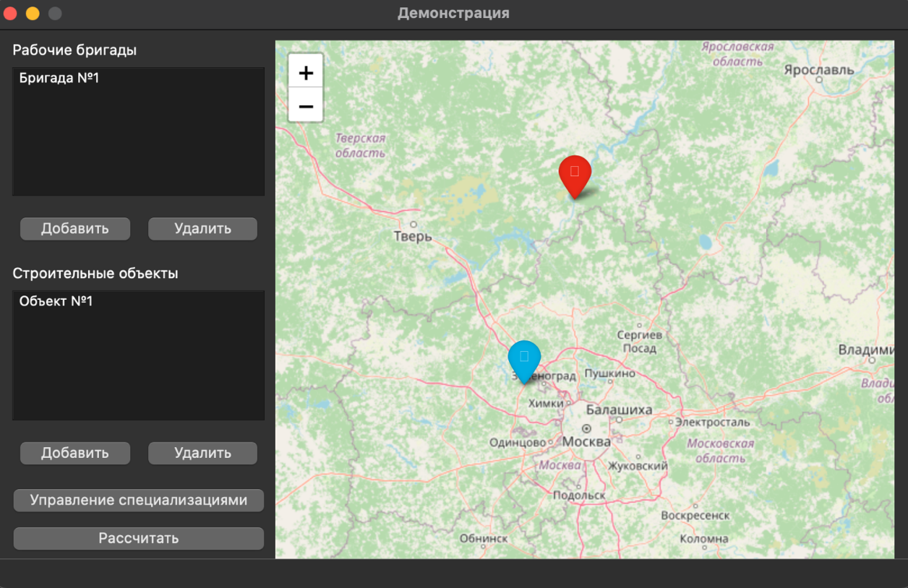Select Объект №1 in the objects list

[x=56, y=301]
